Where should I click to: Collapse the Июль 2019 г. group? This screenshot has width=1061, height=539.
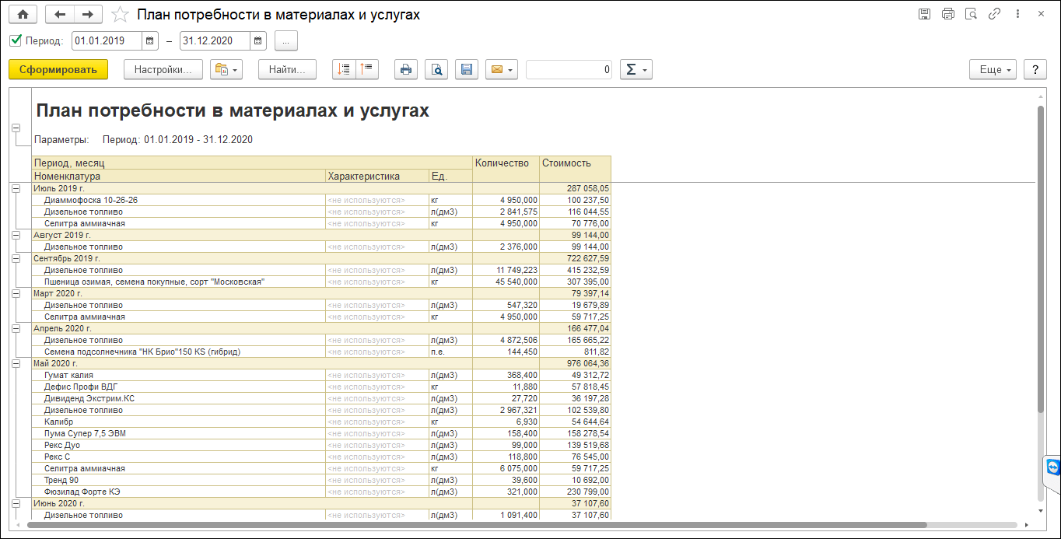pyautogui.click(x=16, y=188)
